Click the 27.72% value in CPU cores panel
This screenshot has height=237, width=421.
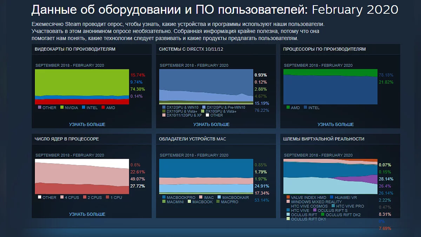click(x=138, y=186)
